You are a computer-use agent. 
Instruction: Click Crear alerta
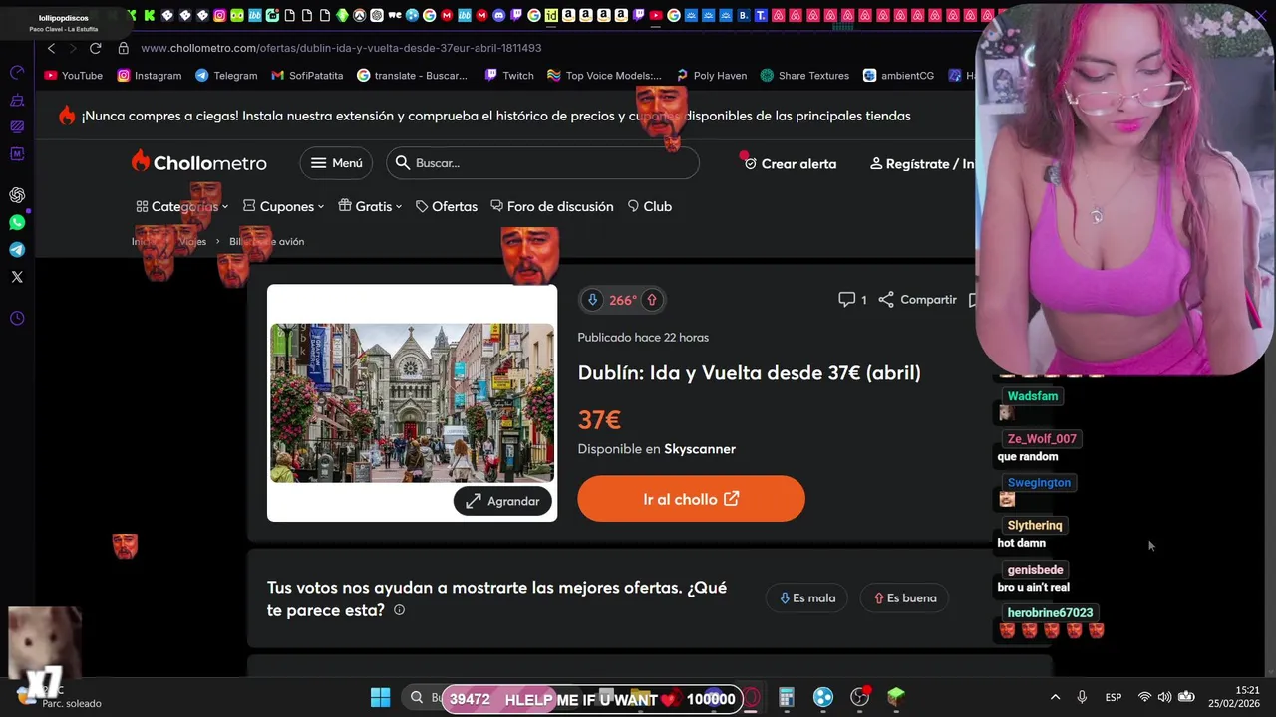[x=791, y=163]
